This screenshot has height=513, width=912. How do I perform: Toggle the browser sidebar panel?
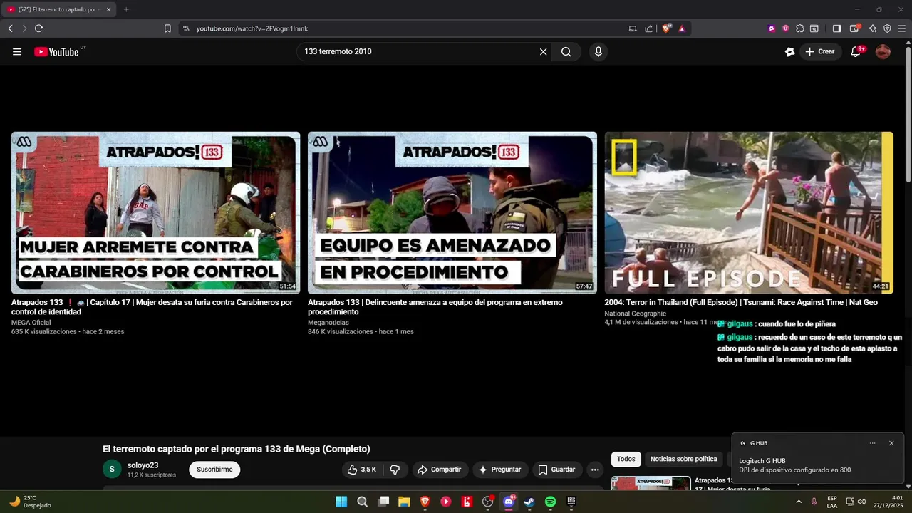coord(836,28)
